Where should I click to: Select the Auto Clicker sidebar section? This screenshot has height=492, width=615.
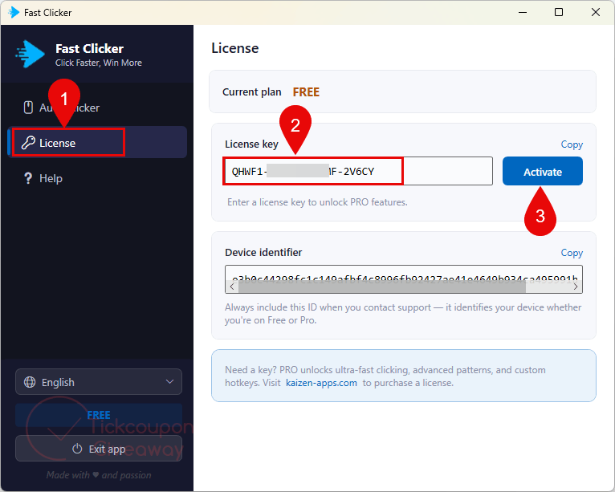(x=97, y=108)
